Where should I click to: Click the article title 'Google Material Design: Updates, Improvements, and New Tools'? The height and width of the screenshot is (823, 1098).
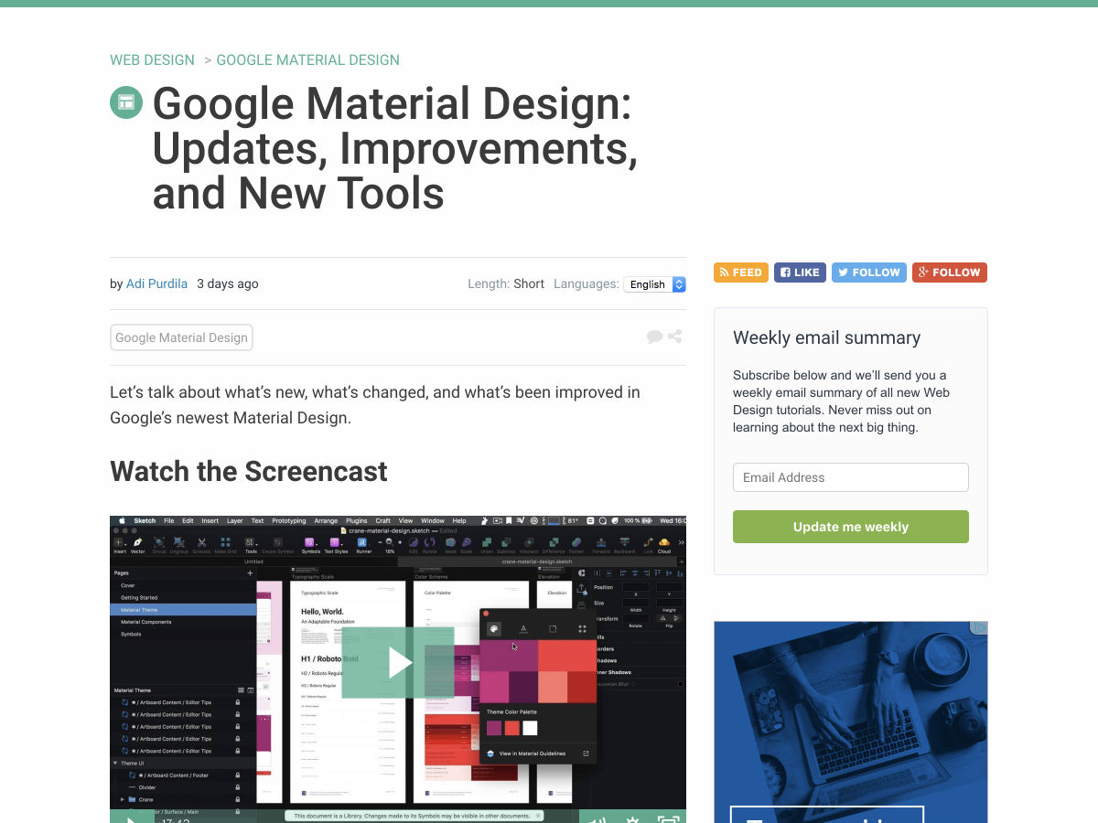(x=395, y=148)
